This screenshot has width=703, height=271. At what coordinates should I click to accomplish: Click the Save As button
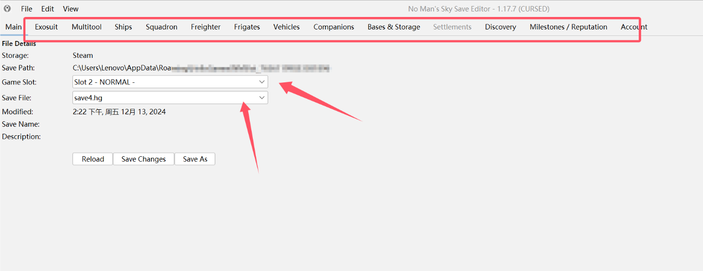click(x=195, y=159)
